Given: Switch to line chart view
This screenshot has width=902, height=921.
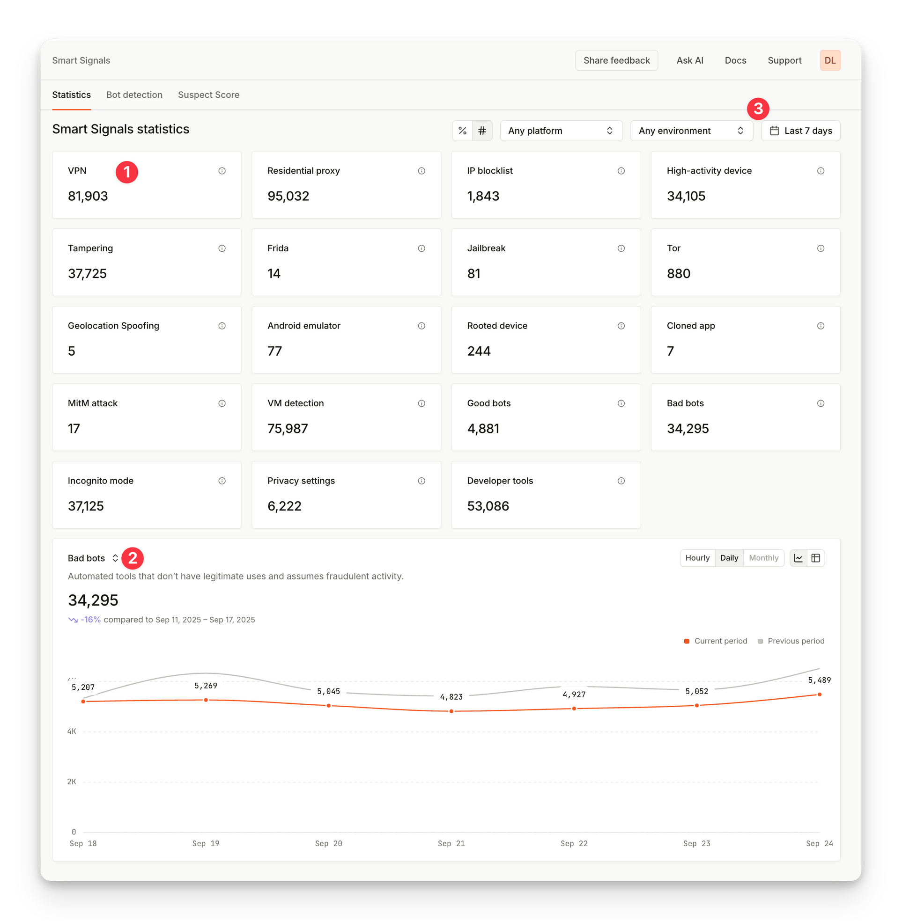Looking at the screenshot, I should [798, 558].
